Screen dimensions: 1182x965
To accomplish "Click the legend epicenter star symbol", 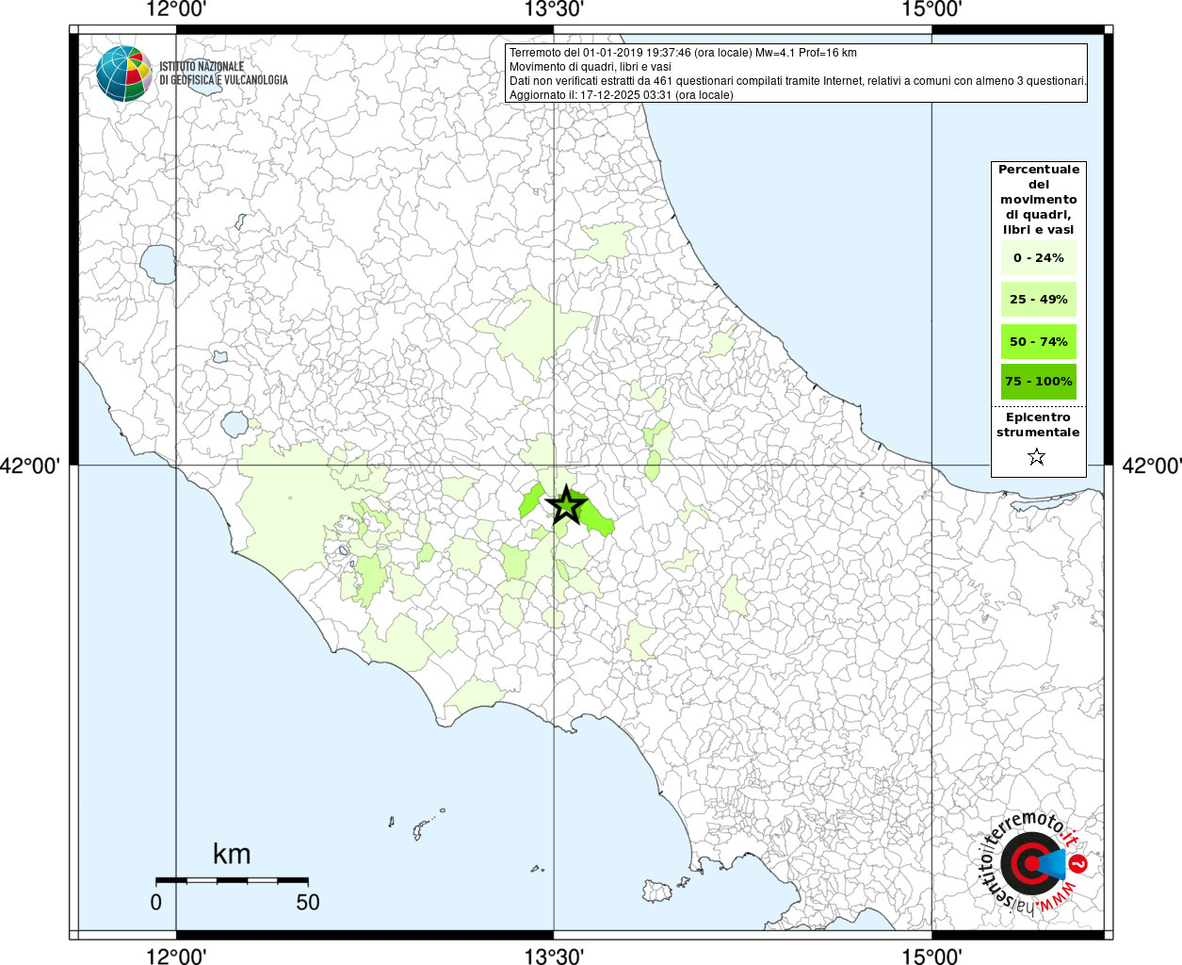I will tap(1037, 457).
